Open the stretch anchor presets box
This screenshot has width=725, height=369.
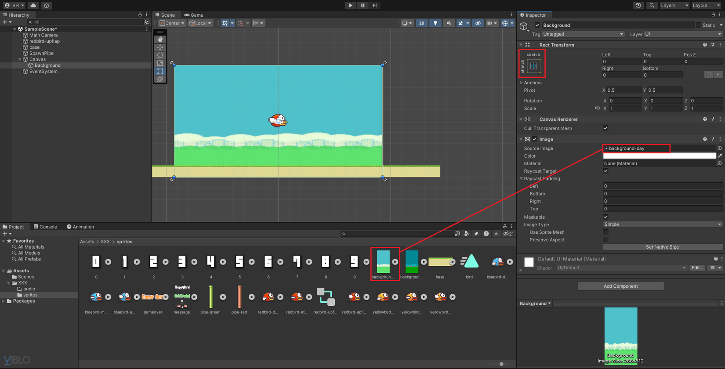(x=533, y=66)
